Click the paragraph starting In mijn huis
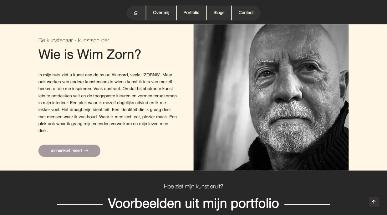This screenshot has height=215, width=387. point(108,103)
